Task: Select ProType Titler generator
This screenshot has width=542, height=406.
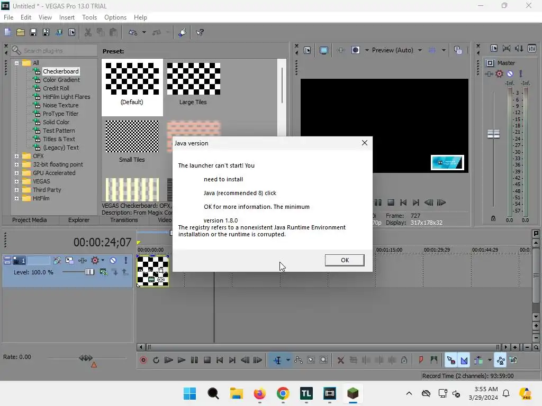Action: coord(60,114)
